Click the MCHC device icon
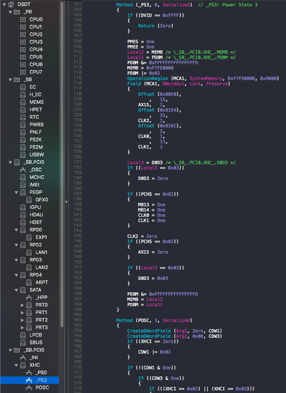This screenshot has width=286, height=393. (23, 177)
